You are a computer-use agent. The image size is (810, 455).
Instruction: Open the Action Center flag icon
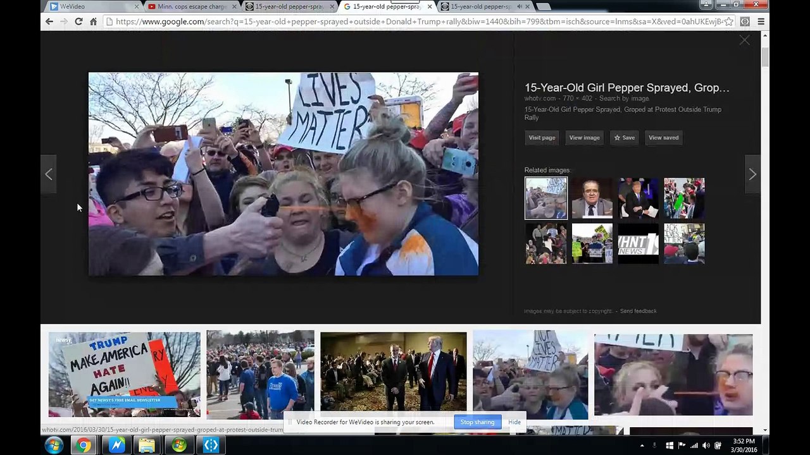682,446
